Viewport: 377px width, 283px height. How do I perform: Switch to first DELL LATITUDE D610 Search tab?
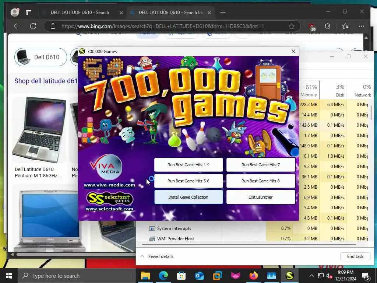[x=80, y=13]
